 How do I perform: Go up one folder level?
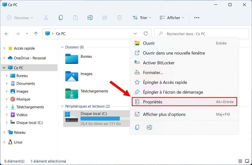click(36, 33)
